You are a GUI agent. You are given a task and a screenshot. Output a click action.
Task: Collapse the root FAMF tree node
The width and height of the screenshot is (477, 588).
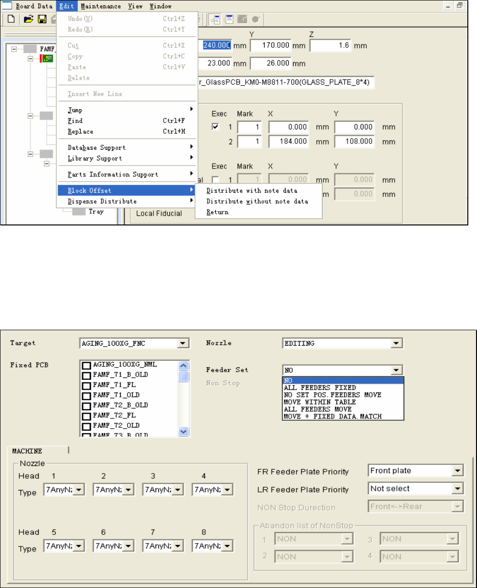click(14, 49)
